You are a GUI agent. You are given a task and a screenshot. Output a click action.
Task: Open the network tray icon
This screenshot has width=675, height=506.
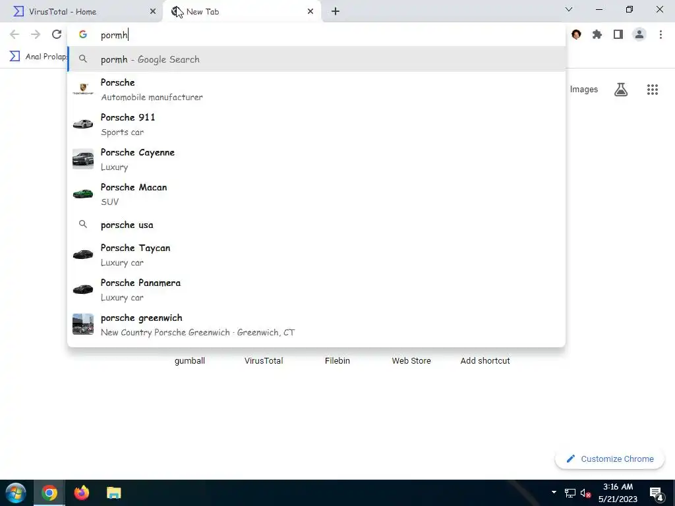pos(570,493)
